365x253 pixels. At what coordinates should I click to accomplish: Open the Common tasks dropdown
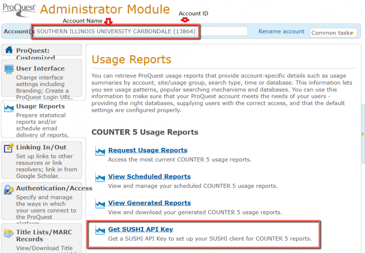[x=333, y=33]
